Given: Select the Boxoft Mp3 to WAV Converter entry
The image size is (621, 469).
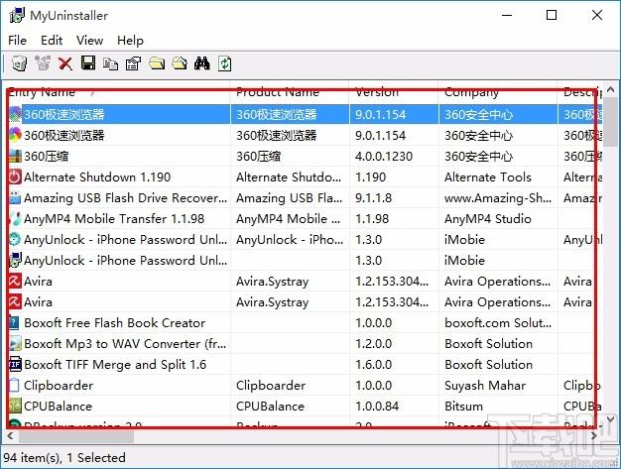Looking at the screenshot, I should pos(125,343).
